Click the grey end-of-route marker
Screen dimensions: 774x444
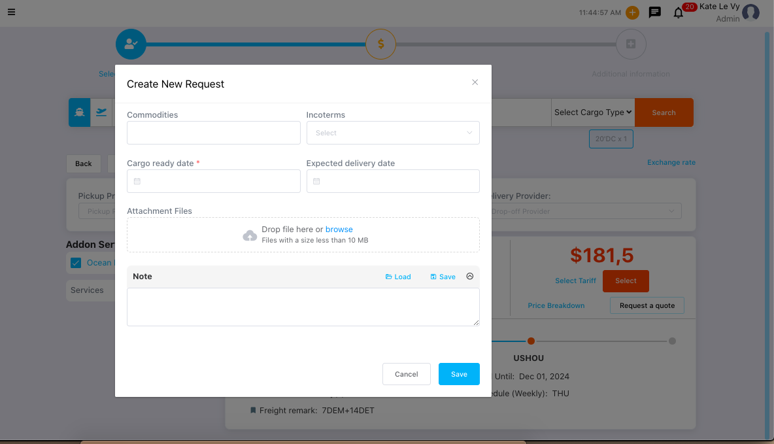[672, 341]
